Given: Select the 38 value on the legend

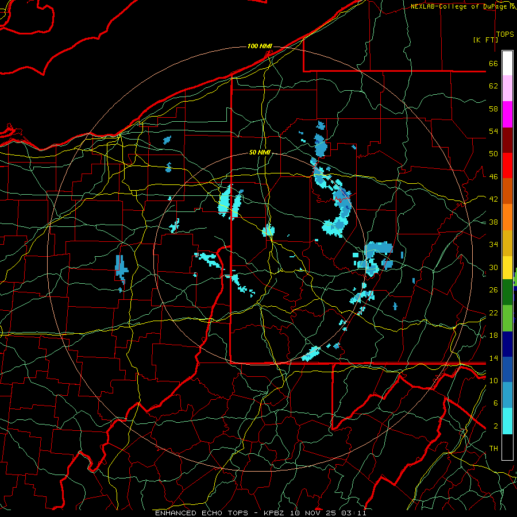Looking at the screenshot, I should pos(493,222).
